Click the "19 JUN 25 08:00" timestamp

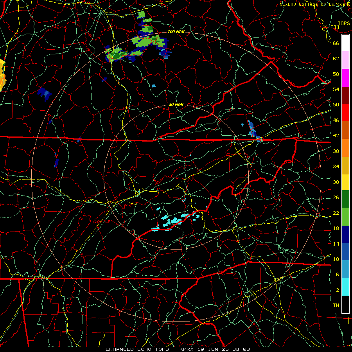click(224, 349)
